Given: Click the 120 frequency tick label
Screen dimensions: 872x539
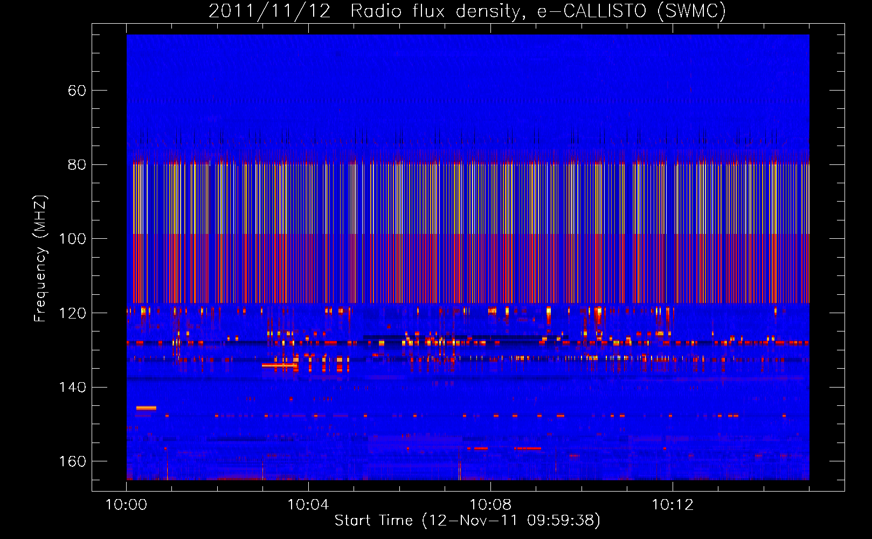Looking at the screenshot, I should coord(73,313).
